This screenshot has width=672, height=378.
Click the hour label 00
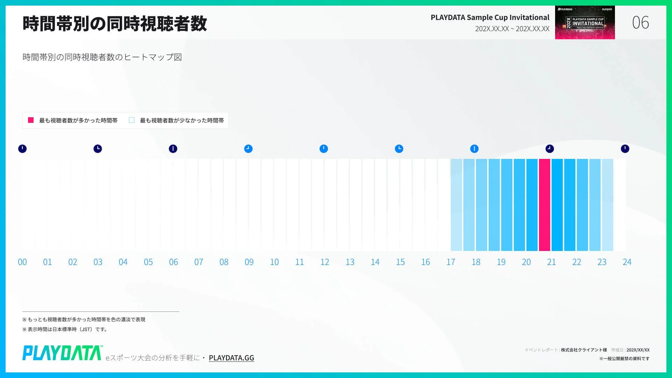click(x=22, y=262)
